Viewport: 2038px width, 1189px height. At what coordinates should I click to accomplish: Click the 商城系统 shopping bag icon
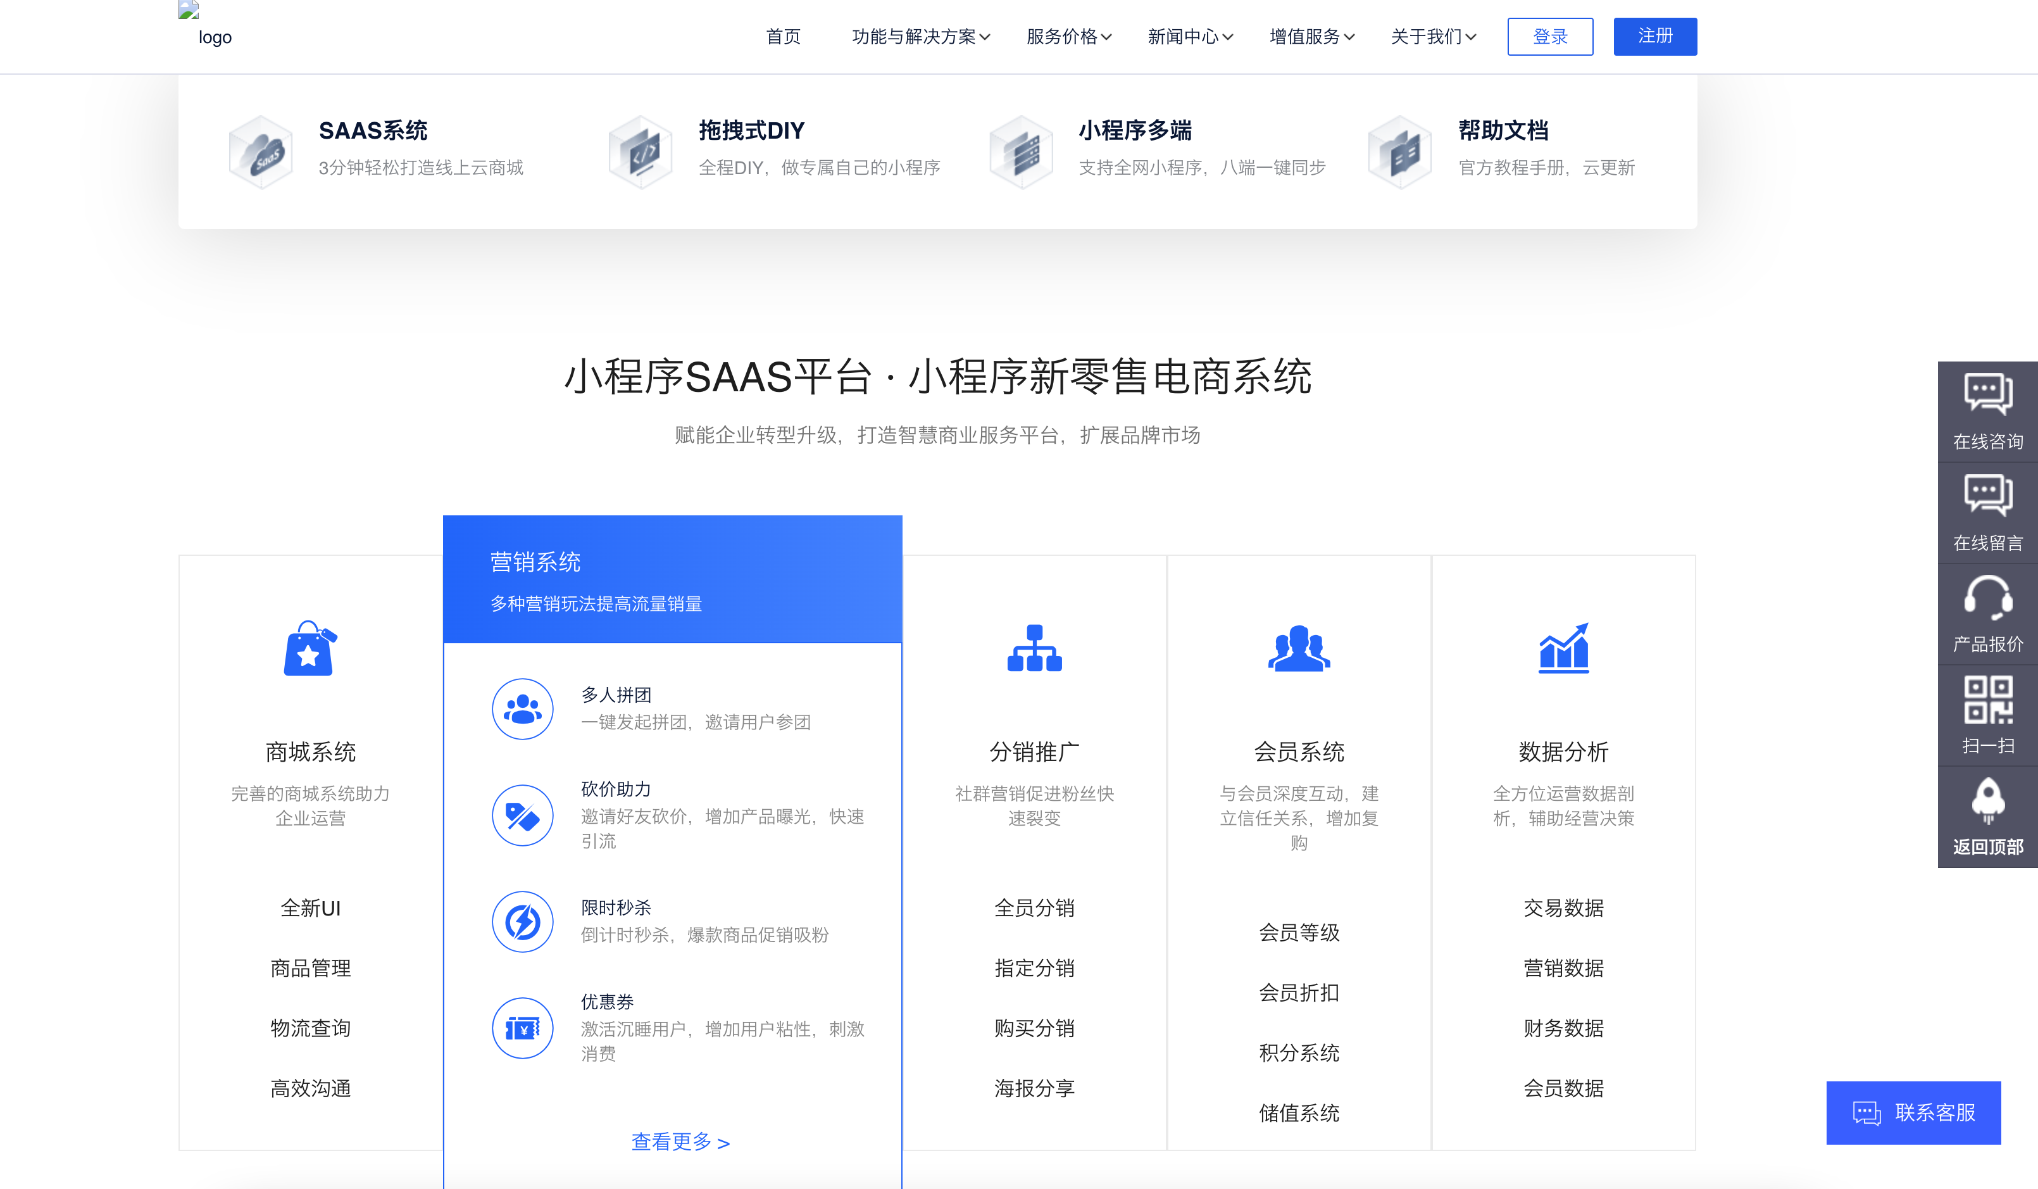tap(309, 648)
